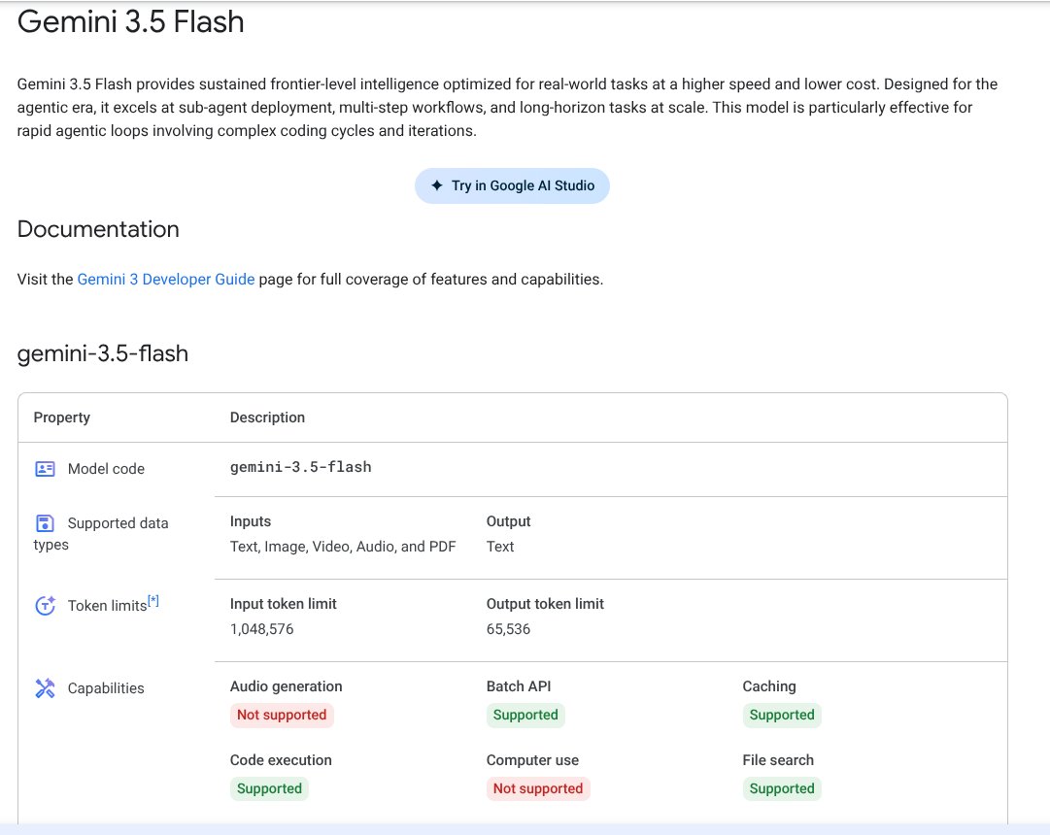This screenshot has width=1050, height=835.
Task: Click the Output token limit label
Action: click(x=545, y=604)
